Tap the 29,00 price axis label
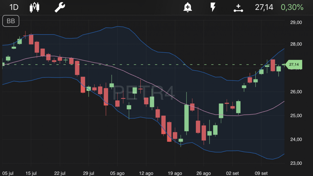313x176 pixels. (x=296, y=22)
